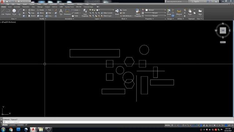Click the N compass direction on ViewCube
Image resolution: width=234 pixels, height=132 pixels.
pos(223,23)
